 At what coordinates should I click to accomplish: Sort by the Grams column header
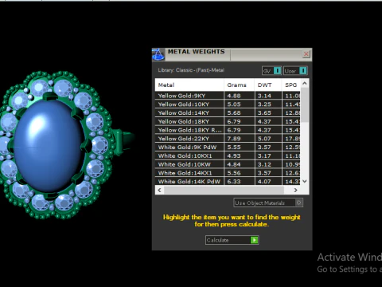tap(239, 85)
